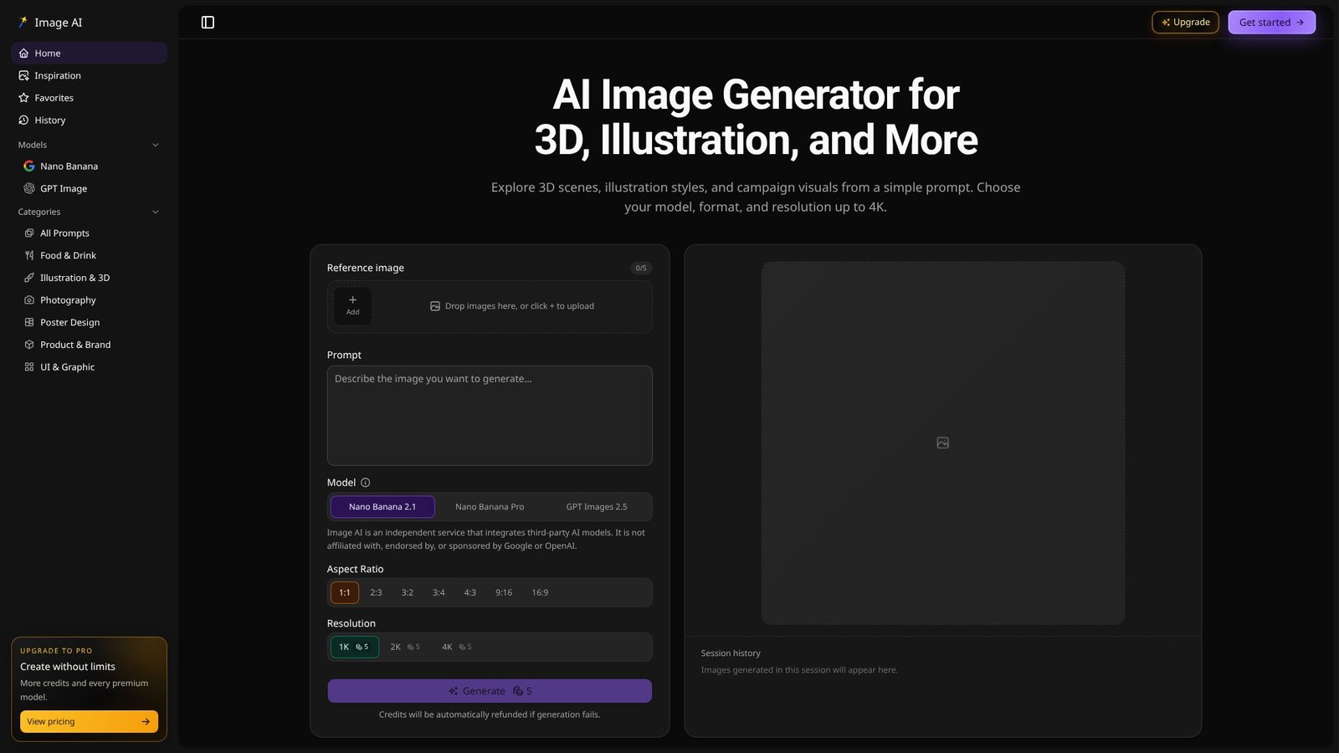Click the Inspiration icon in sidebar
Screen dimensions: 1339x753
click(x=23, y=75)
